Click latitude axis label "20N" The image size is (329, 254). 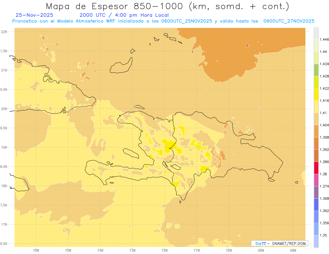point(4,109)
